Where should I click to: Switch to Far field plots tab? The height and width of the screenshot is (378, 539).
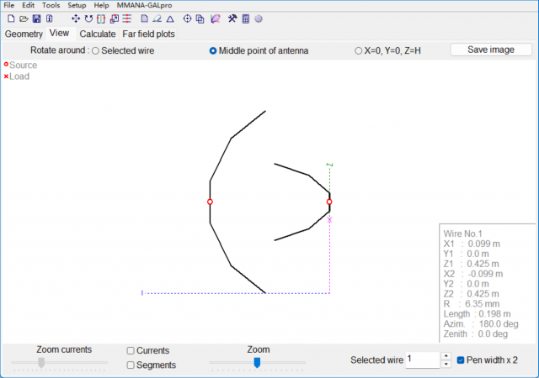point(149,34)
